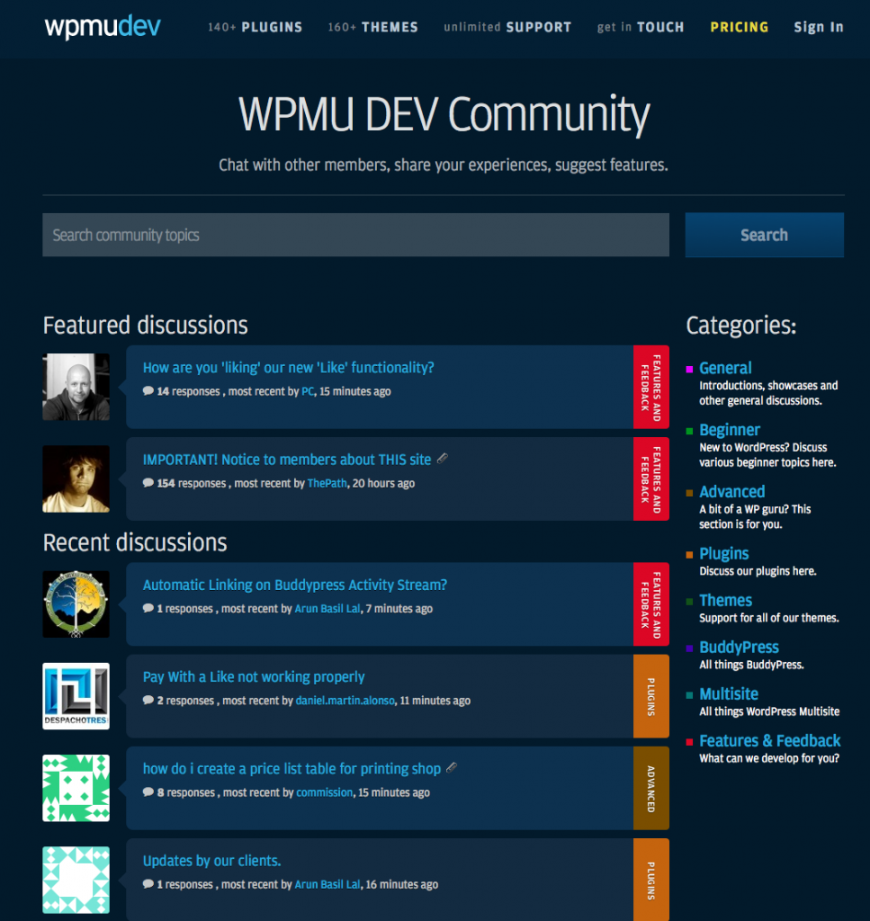Open Updates by our clients topic
870x921 pixels.
point(211,861)
